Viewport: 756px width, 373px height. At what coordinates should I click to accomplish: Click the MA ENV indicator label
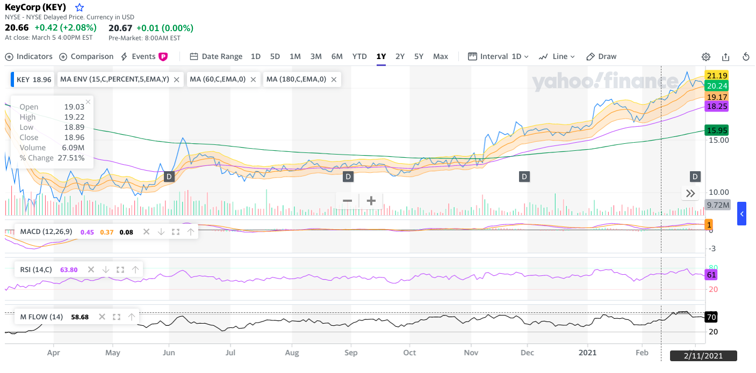pyautogui.click(x=114, y=79)
